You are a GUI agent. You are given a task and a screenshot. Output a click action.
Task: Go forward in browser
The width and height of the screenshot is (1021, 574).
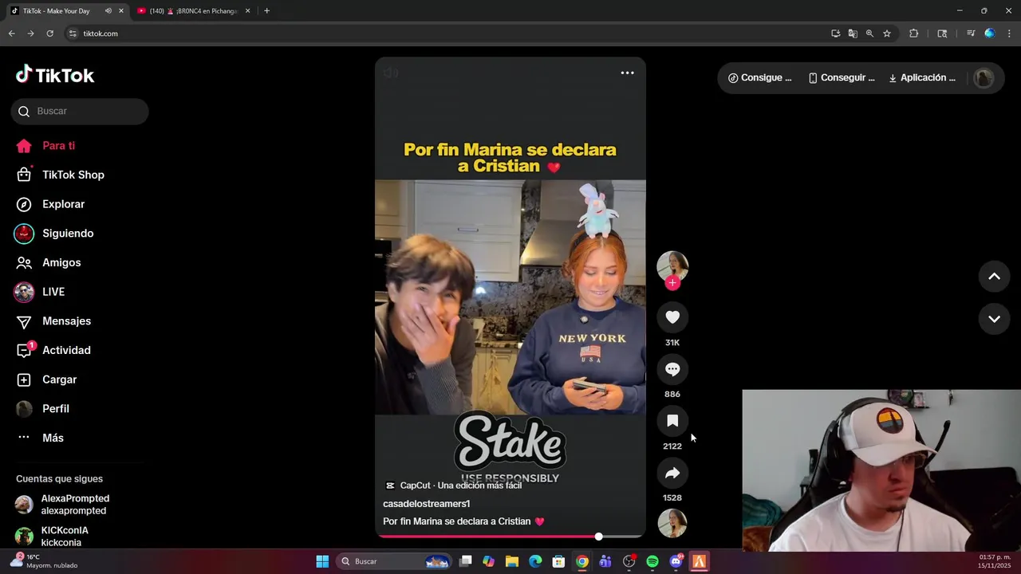point(30,33)
